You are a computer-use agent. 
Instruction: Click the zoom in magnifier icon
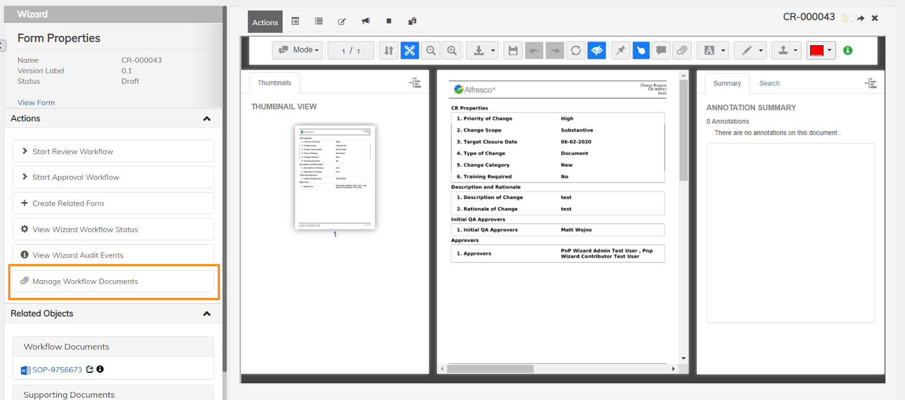[452, 50]
